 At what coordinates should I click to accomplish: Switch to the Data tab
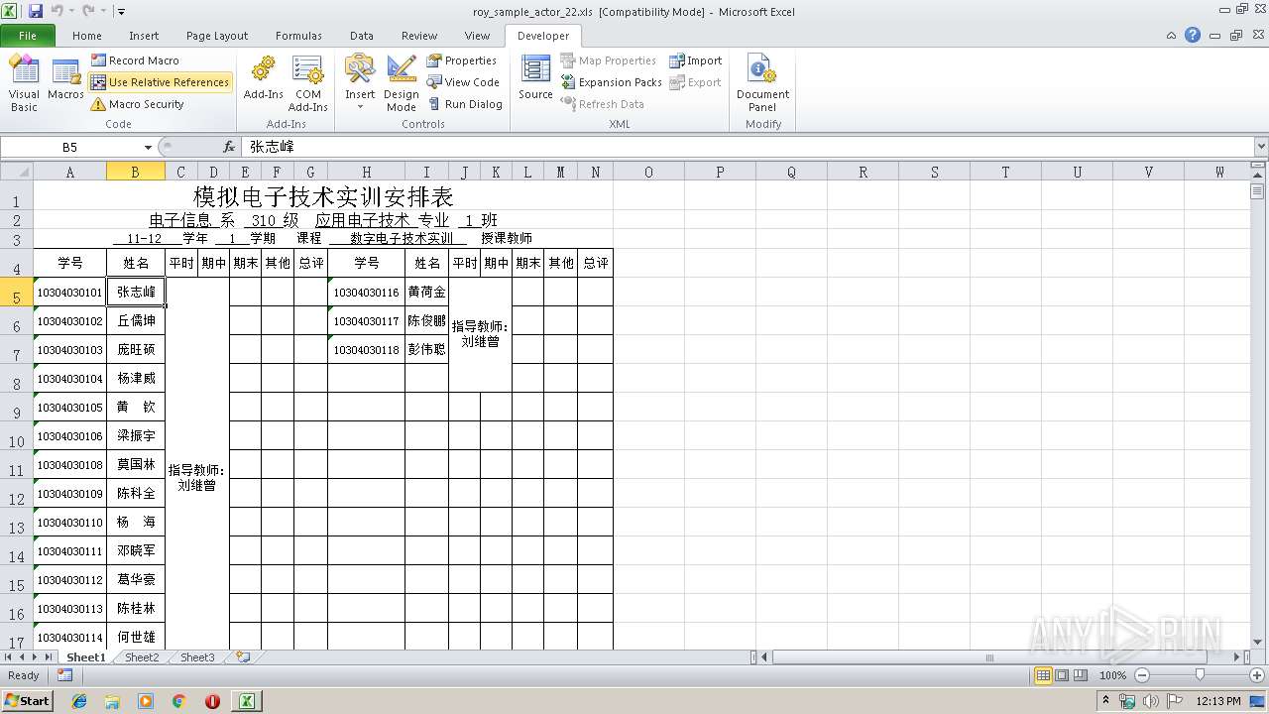[x=362, y=36]
